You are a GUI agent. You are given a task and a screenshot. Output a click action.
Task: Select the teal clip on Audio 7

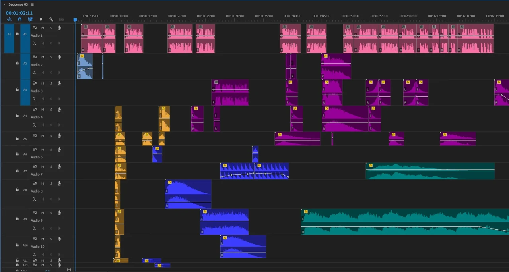click(x=430, y=171)
